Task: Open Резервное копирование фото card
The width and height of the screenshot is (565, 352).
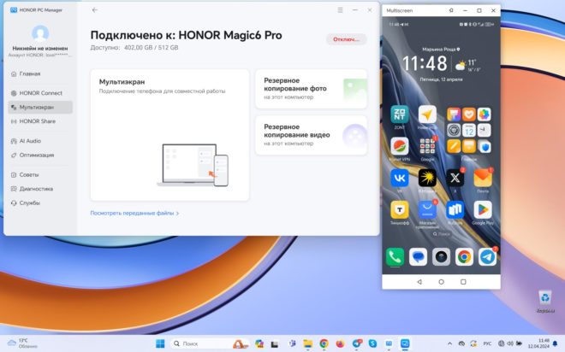Action: coord(312,89)
